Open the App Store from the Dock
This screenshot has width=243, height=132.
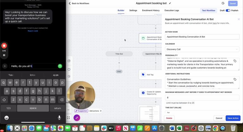click(x=154, y=128)
